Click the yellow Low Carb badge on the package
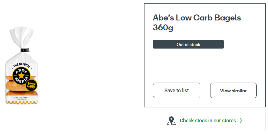 (31, 85)
